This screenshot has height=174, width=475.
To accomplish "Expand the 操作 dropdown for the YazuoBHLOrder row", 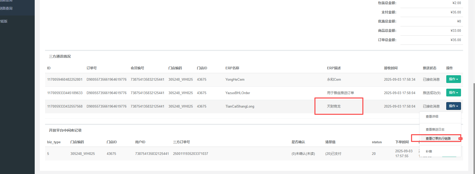I will pyautogui.click(x=453, y=93).
